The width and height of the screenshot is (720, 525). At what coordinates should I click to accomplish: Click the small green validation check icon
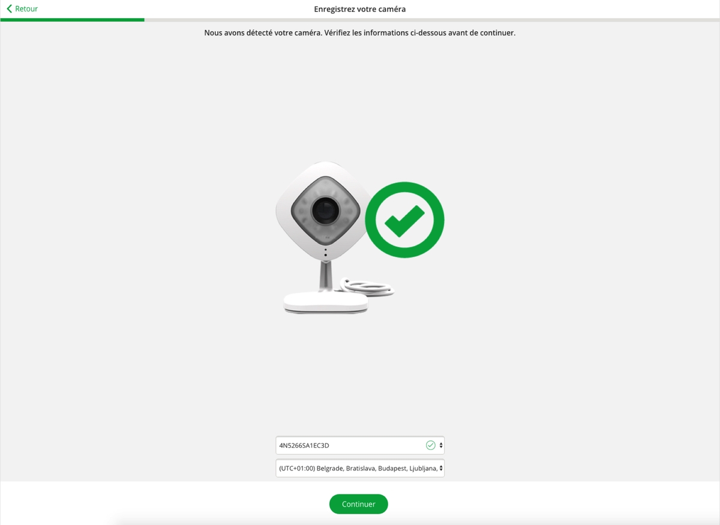pos(430,445)
